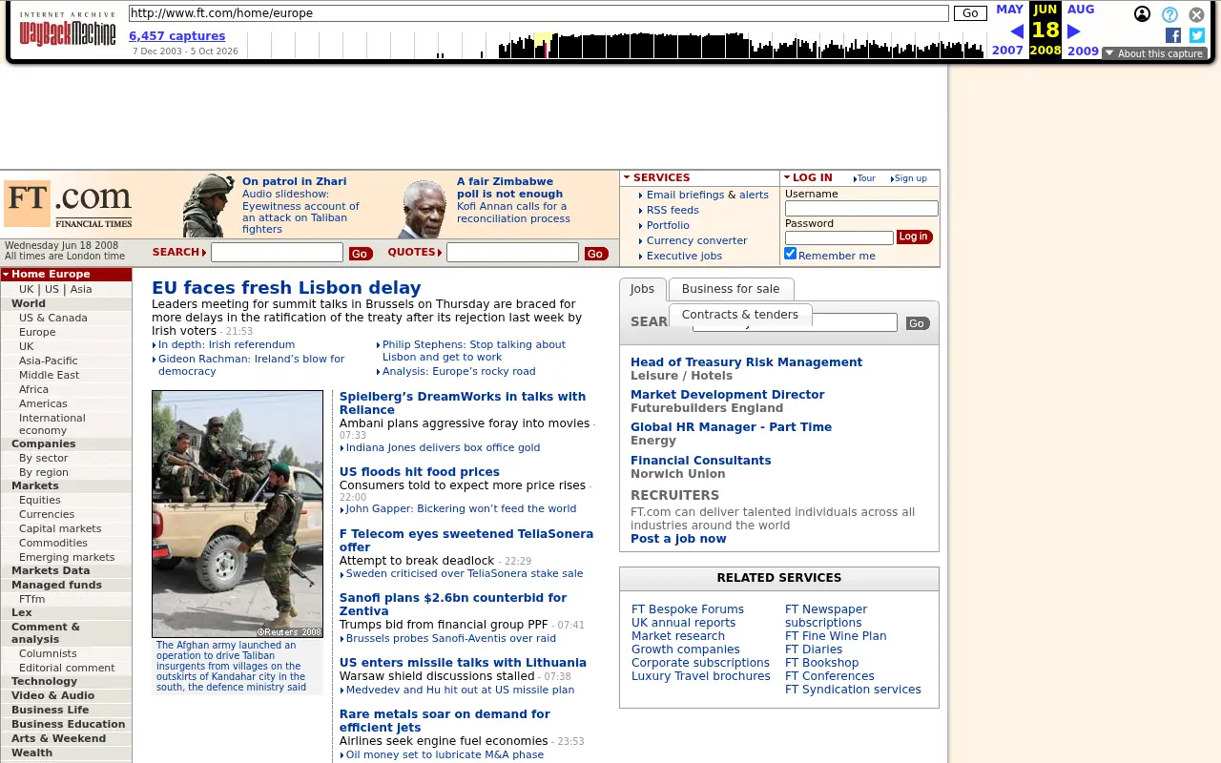Open the Wayback user account icon
Screen dimensions: 1221x763
[1142, 14]
